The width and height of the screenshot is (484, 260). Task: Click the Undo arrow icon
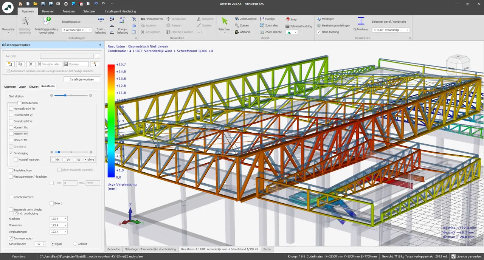(96, 4)
